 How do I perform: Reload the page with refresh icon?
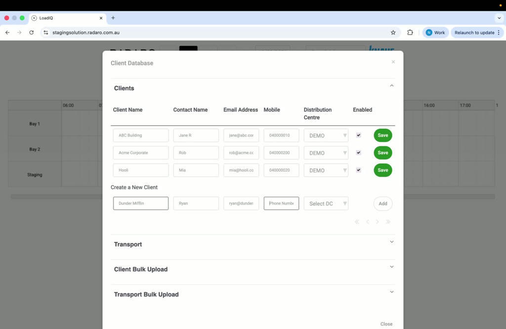point(31,32)
